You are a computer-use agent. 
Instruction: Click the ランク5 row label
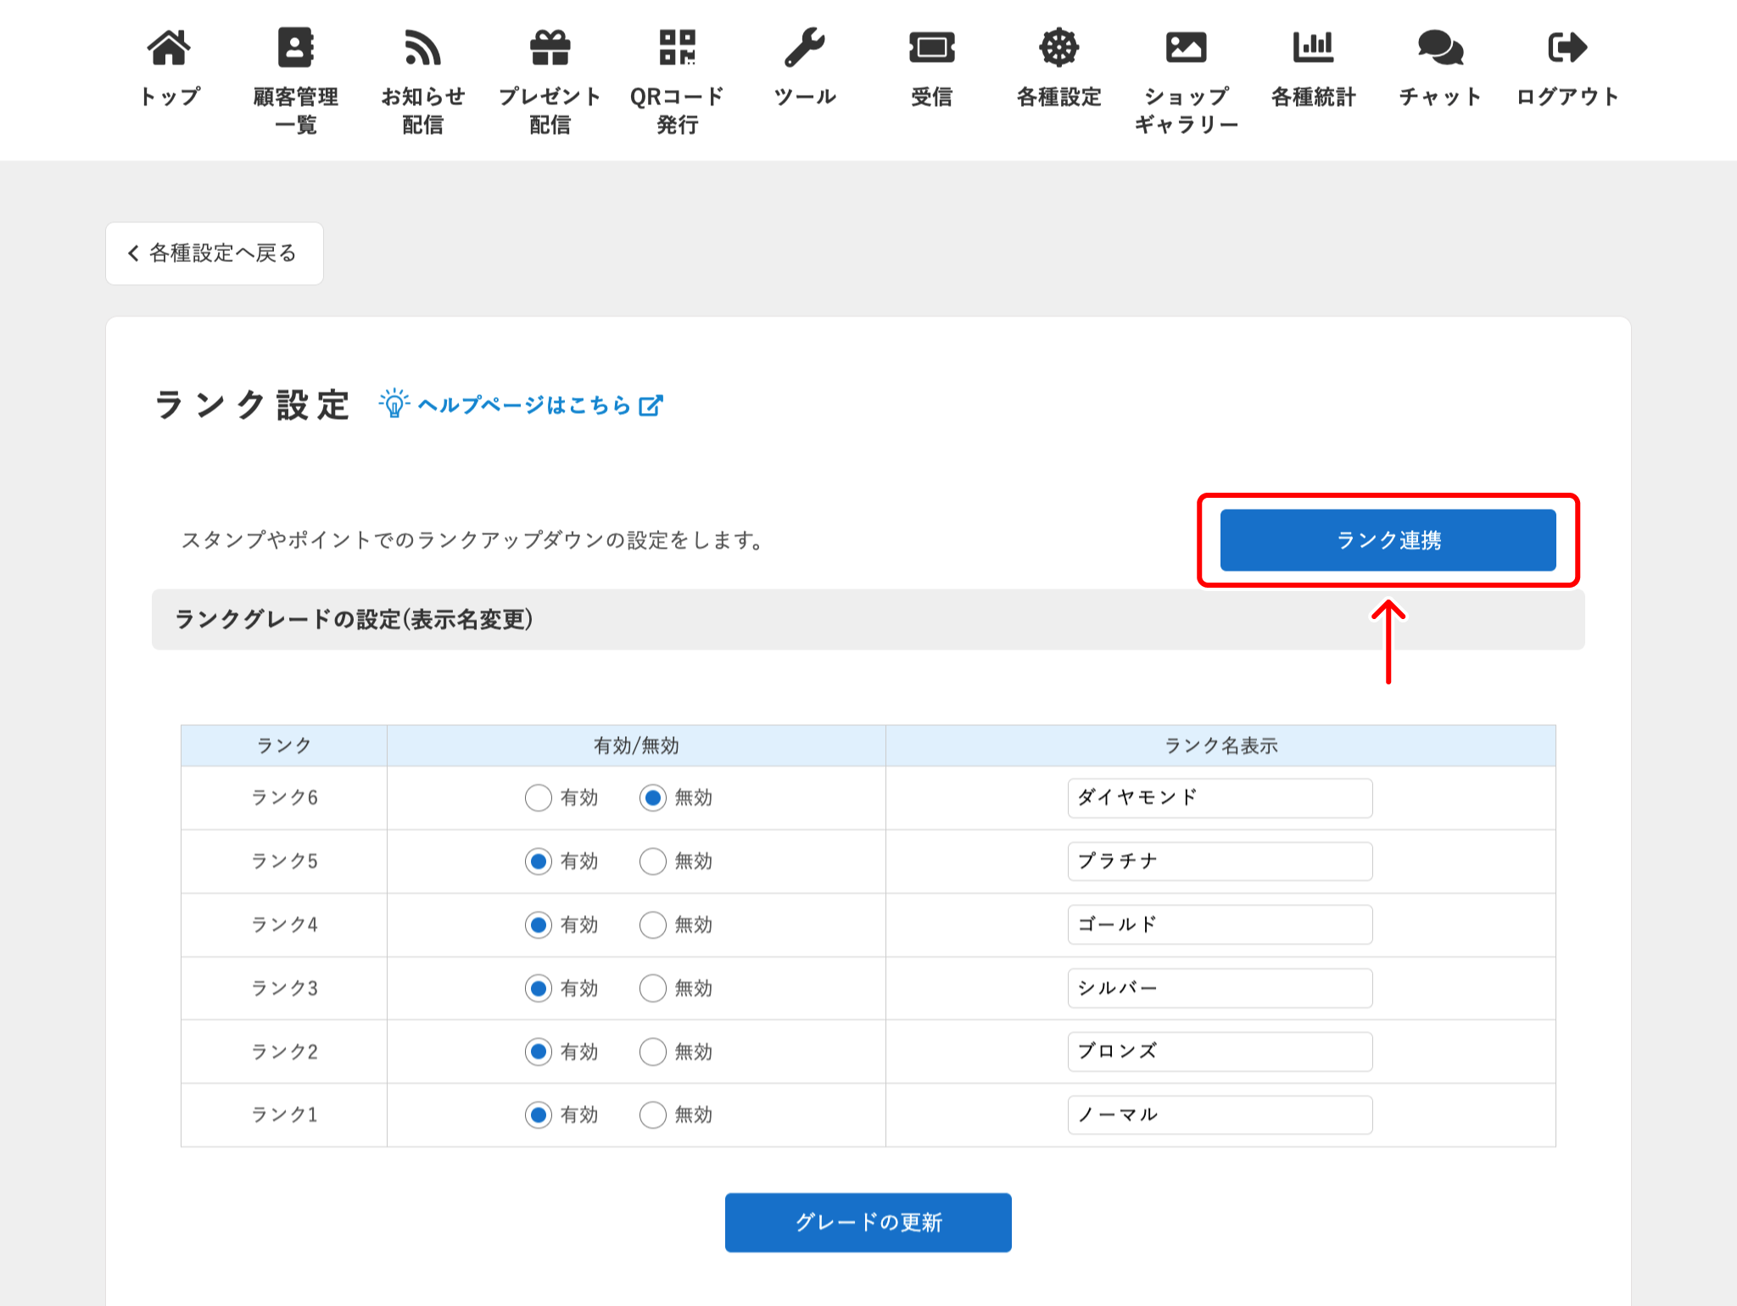(284, 862)
